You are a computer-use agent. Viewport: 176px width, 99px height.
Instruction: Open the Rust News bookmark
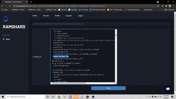point(83,10)
